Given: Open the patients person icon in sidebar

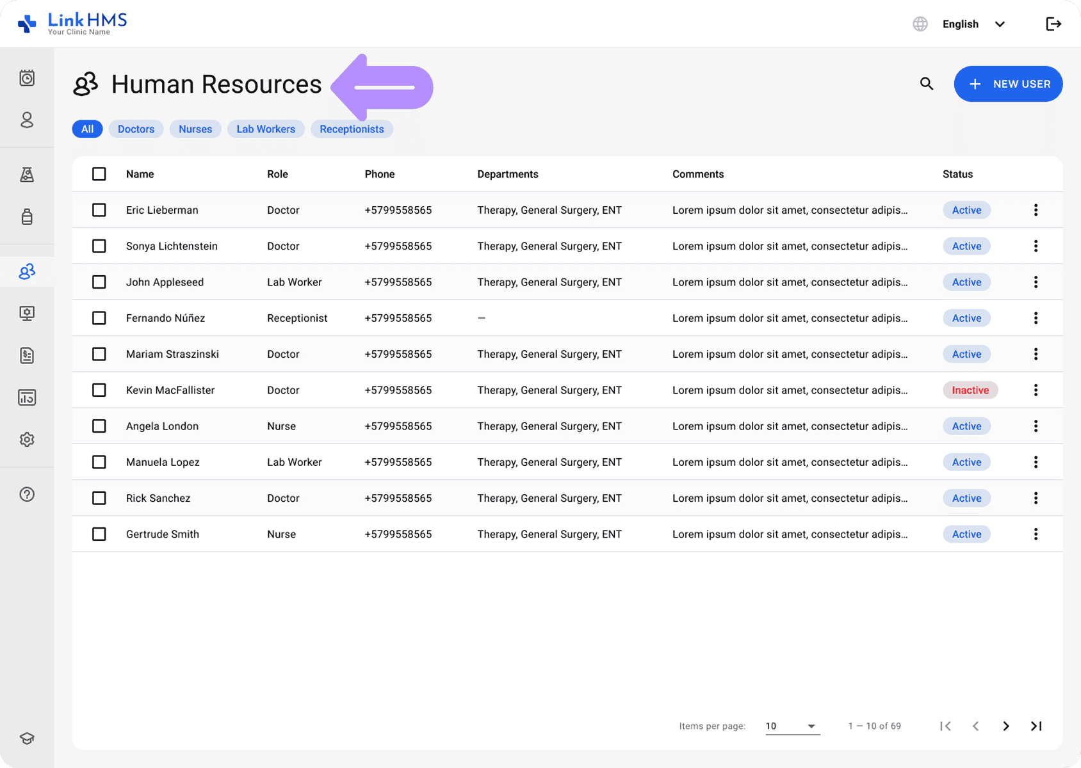Looking at the screenshot, I should (27, 120).
